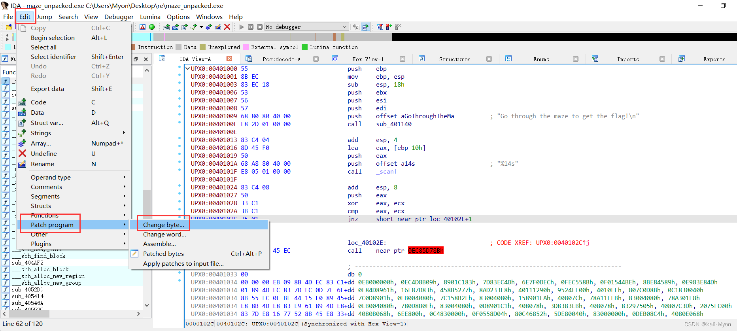Click the green circle status toolbar icon
The image size is (737, 331).
point(152,27)
